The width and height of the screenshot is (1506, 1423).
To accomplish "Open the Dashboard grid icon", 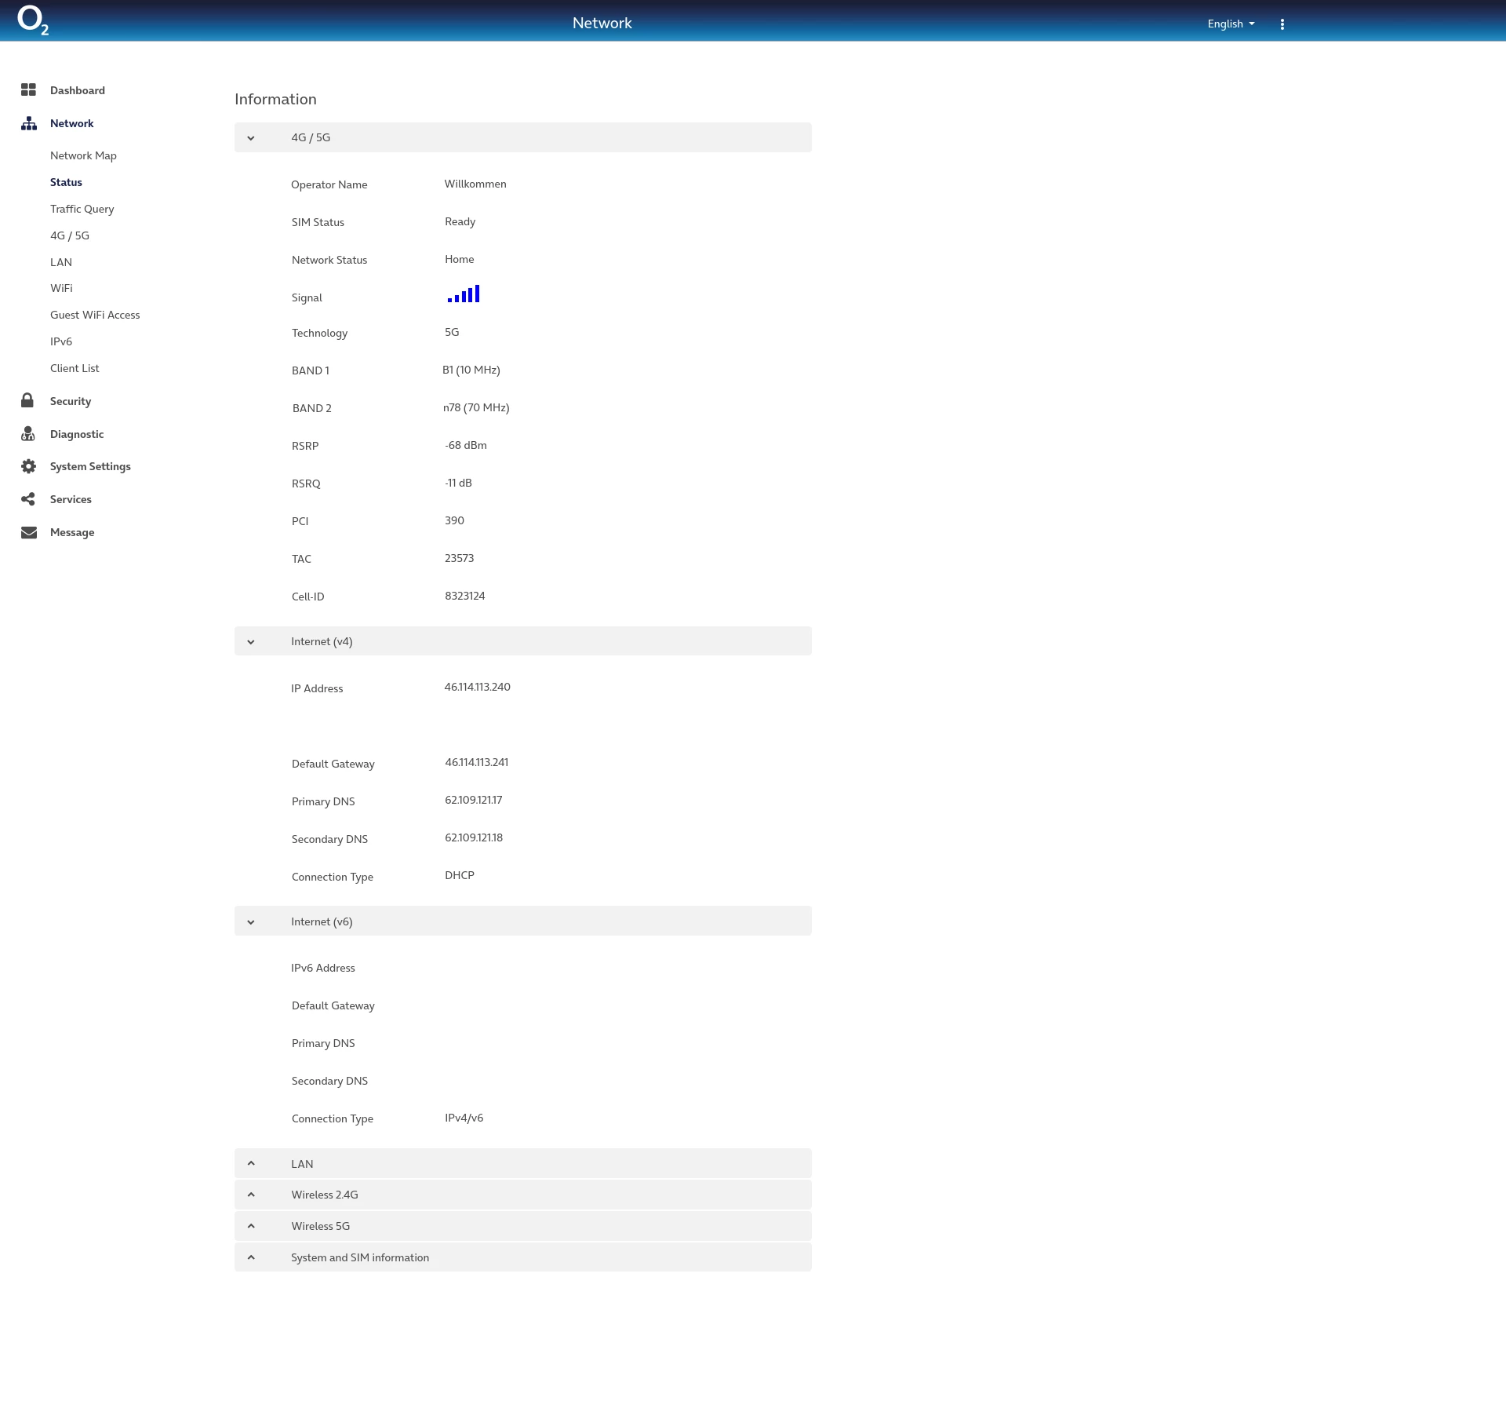I will click(x=28, y=90).
